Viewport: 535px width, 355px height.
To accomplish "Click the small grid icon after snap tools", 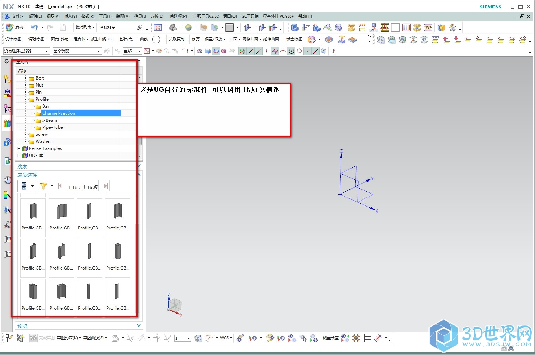I will click(x=334, y=51).
